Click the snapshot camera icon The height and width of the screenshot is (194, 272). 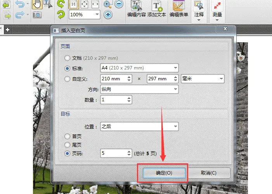point(37,15)
